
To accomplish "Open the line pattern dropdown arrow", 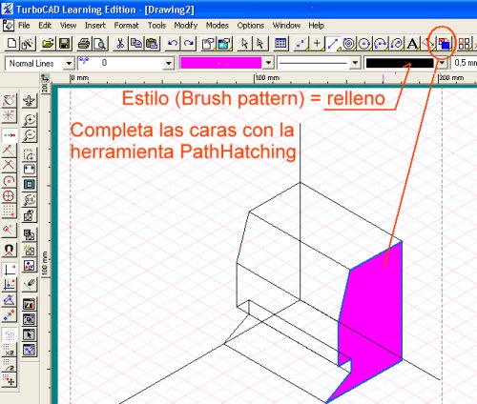I will pyautogui.click(x=355, y=63).
